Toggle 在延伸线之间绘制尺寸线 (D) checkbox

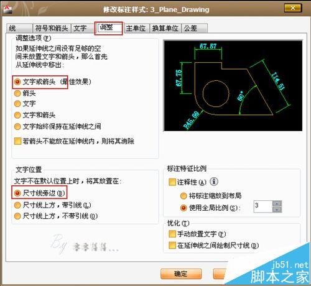(172, 246)
